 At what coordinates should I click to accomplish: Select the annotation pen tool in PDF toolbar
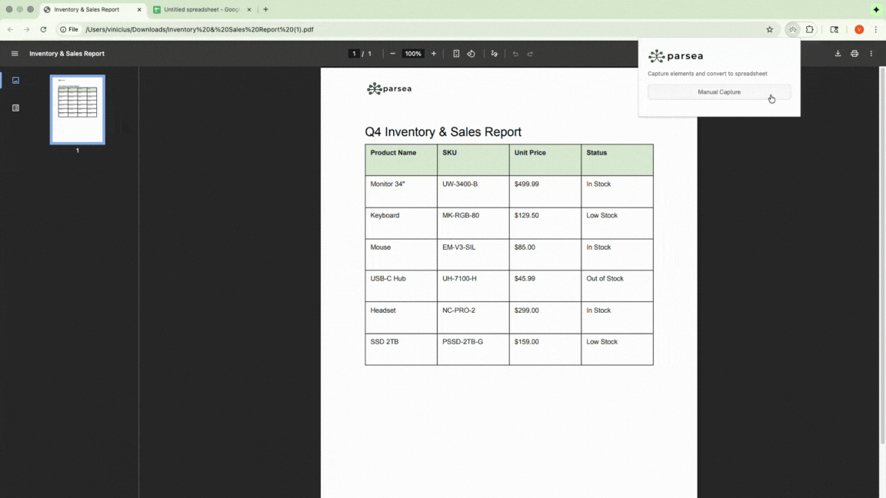[495, 53]
